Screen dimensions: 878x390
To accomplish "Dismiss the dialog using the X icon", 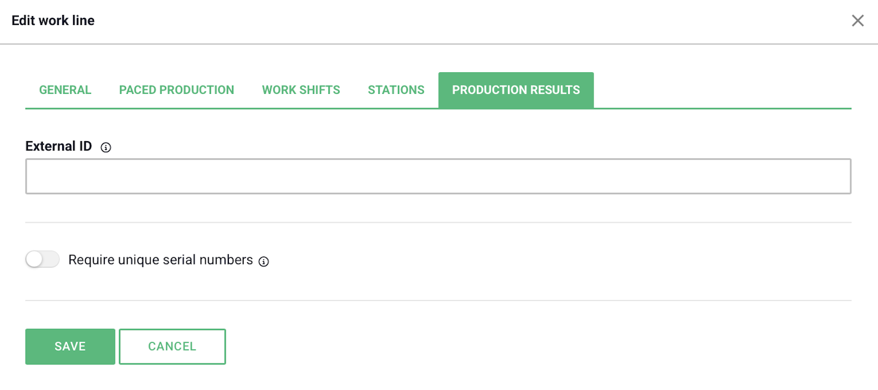I will pyautogui.click(x=857, y=21).
